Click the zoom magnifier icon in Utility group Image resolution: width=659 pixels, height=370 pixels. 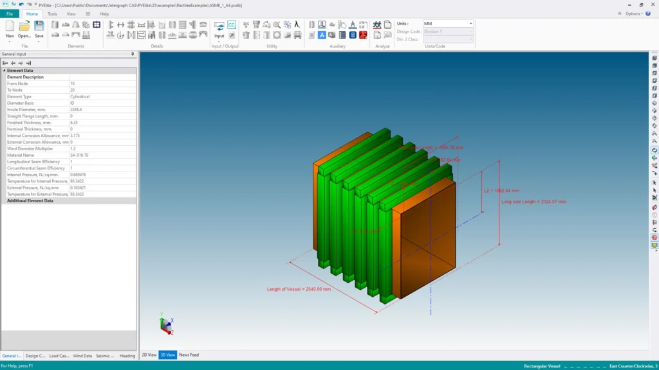pos(277,25)
